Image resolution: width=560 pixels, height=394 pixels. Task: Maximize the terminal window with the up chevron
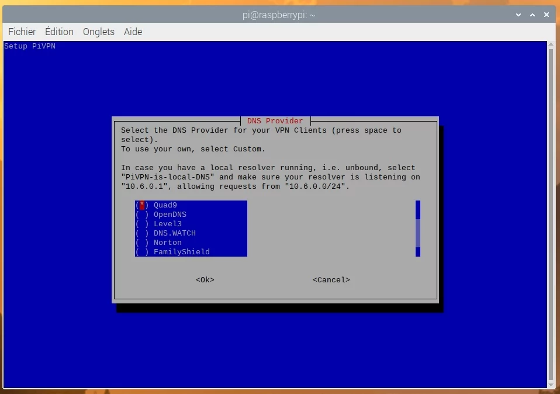(533, 15)
